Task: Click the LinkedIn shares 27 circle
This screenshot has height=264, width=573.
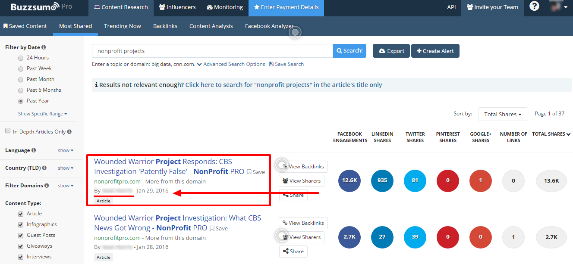Action: coord(382,237)
